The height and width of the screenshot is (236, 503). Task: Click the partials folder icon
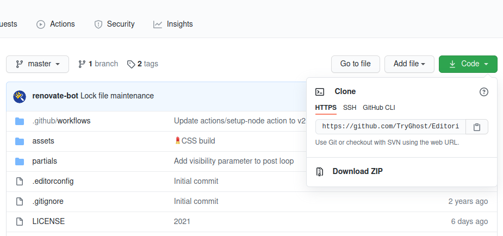coord(20,162)
